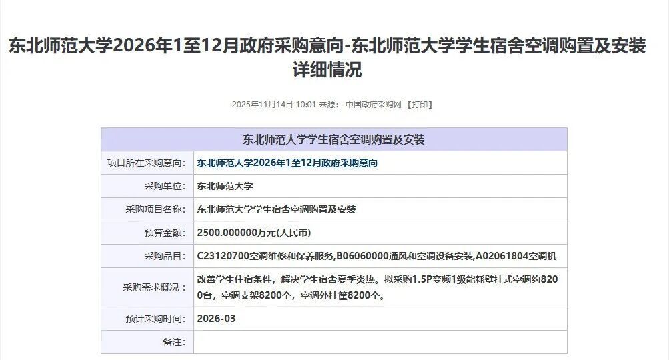The height and width of the screenshot is (360, 669).
Task: Click the 采购项目名称 label cell
Action: [x=147, y=209]
